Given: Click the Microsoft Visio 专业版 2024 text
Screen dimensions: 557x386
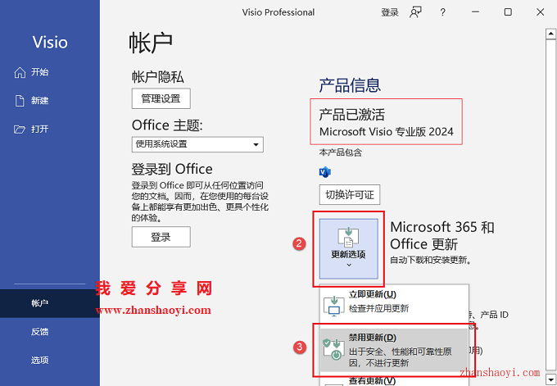Looking at the screenshot, I should coord(387,132).
